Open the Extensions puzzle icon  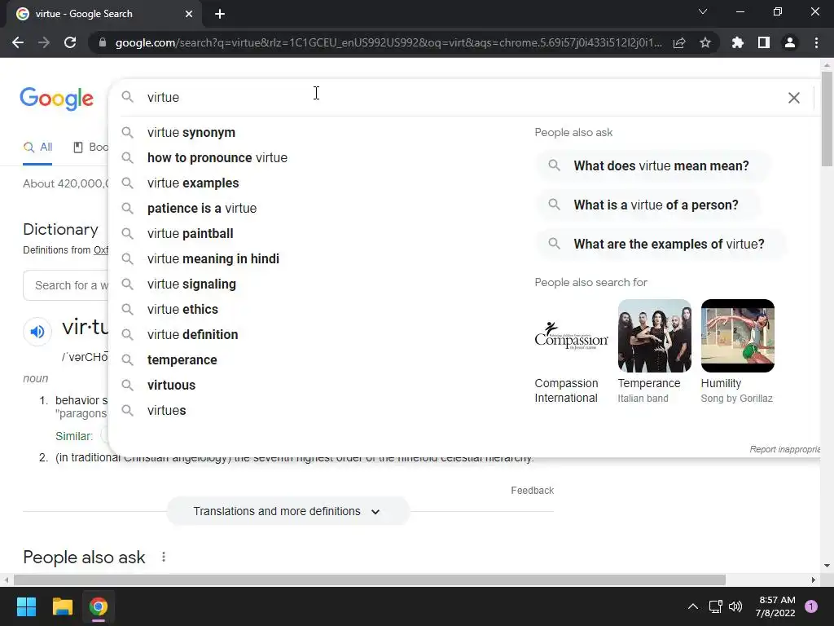coord(738,42)
